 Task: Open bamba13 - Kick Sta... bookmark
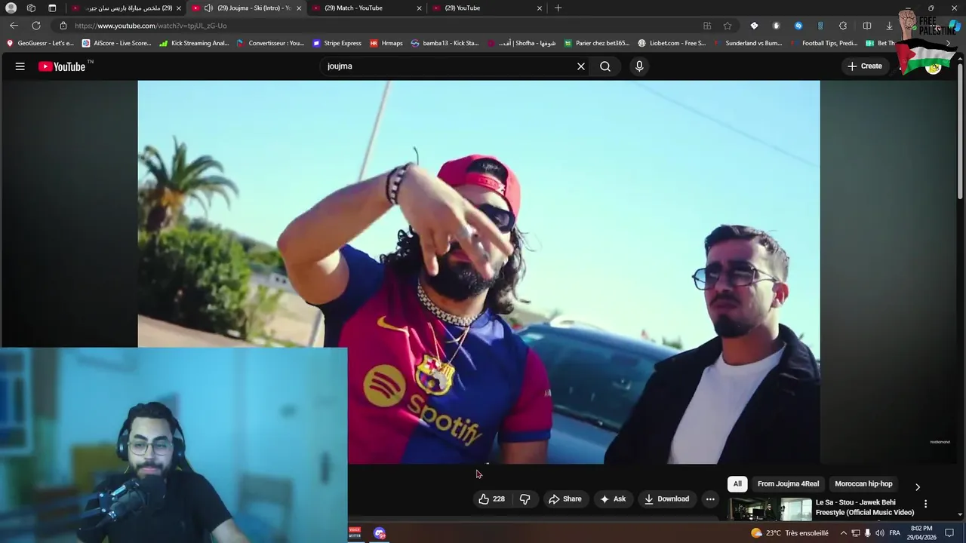(x=445, y=43)
